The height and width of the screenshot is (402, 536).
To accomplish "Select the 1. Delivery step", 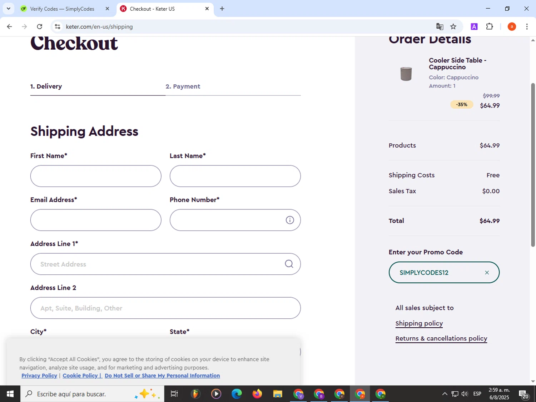I will 46,86.
